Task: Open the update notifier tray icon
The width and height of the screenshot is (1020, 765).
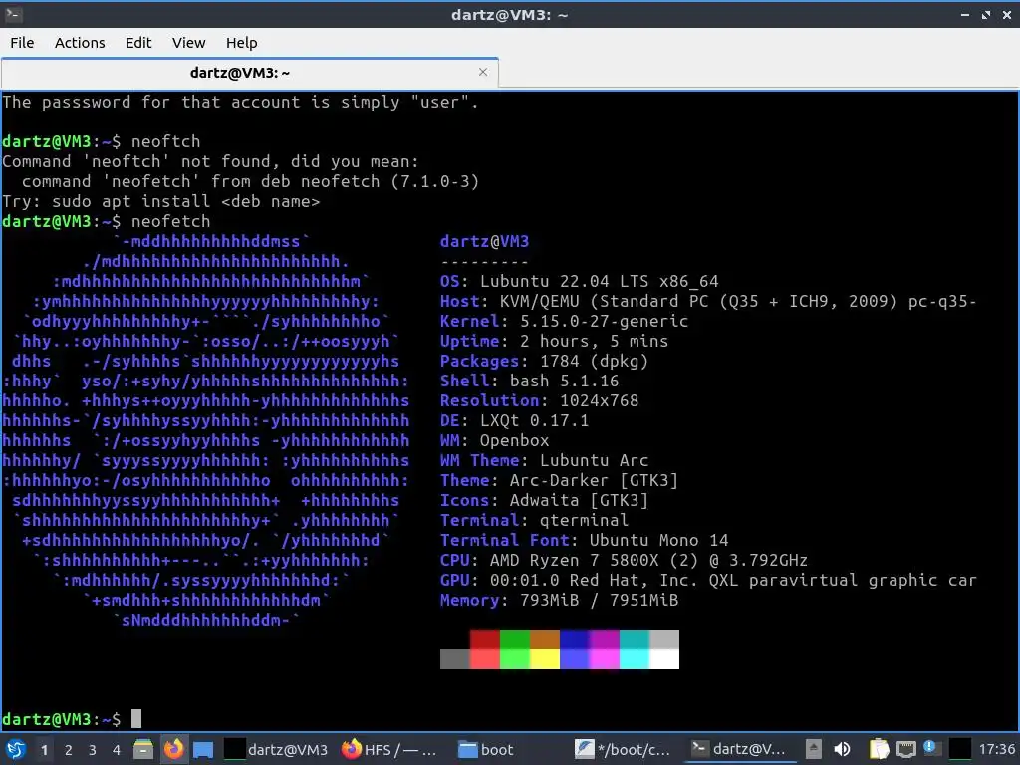Action: click(931, 749)
